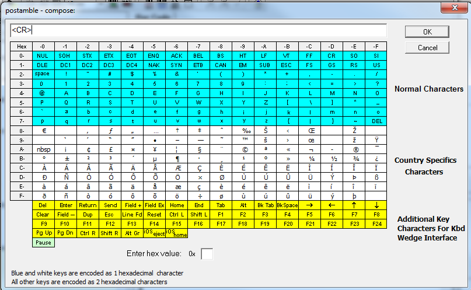Click the right arrow key cell
Screen dimensions: 471x290
[x=309, y=205]
